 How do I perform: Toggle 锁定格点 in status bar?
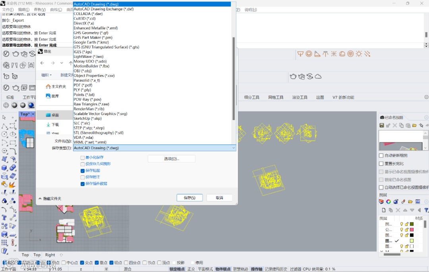[177, 269]
